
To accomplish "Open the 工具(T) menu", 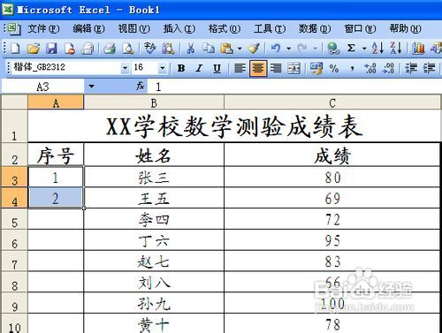I will click(x=270, y=29).
